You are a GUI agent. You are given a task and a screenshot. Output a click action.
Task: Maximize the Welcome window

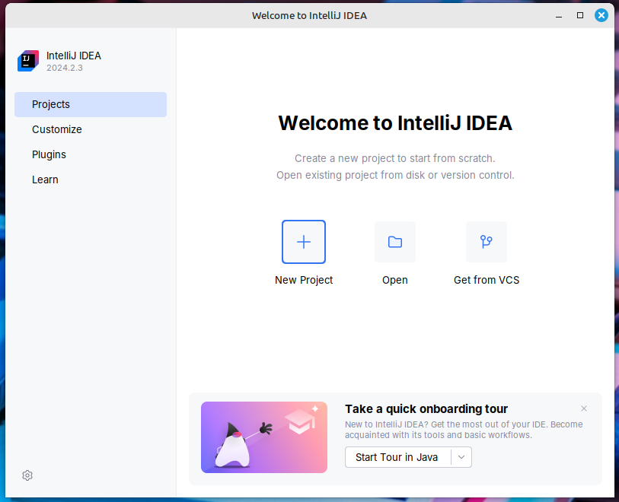click(579, 14)
